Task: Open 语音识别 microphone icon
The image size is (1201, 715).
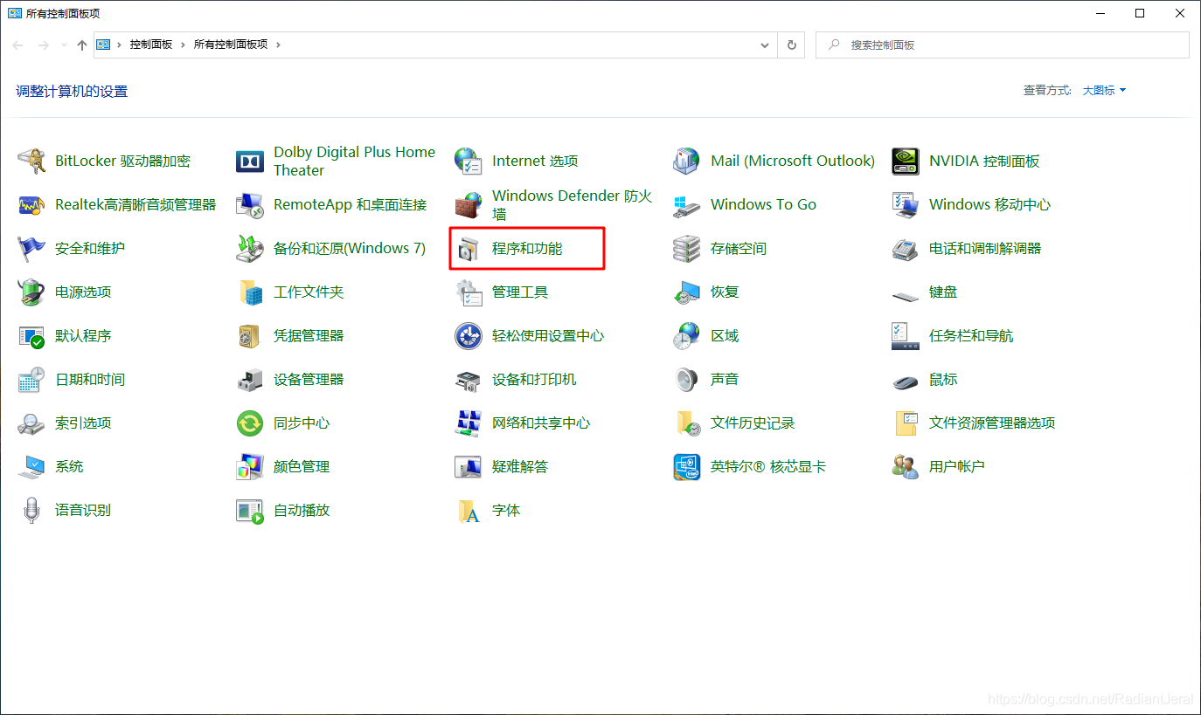Action: [31, 510]
